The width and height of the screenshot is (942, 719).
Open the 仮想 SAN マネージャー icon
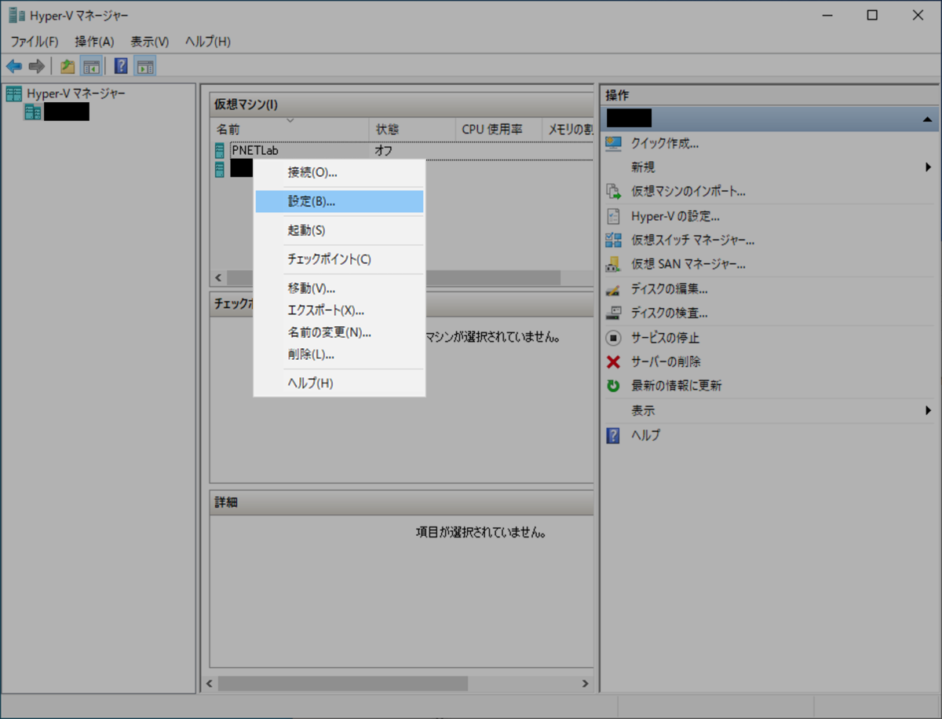(612, 264)
